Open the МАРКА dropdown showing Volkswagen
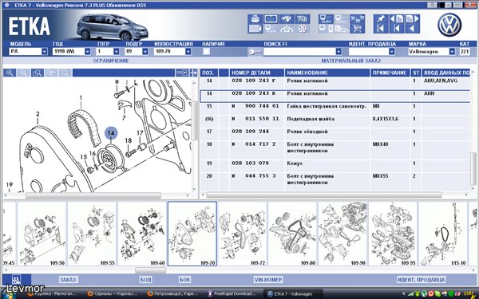 click(x=452, y=52)
